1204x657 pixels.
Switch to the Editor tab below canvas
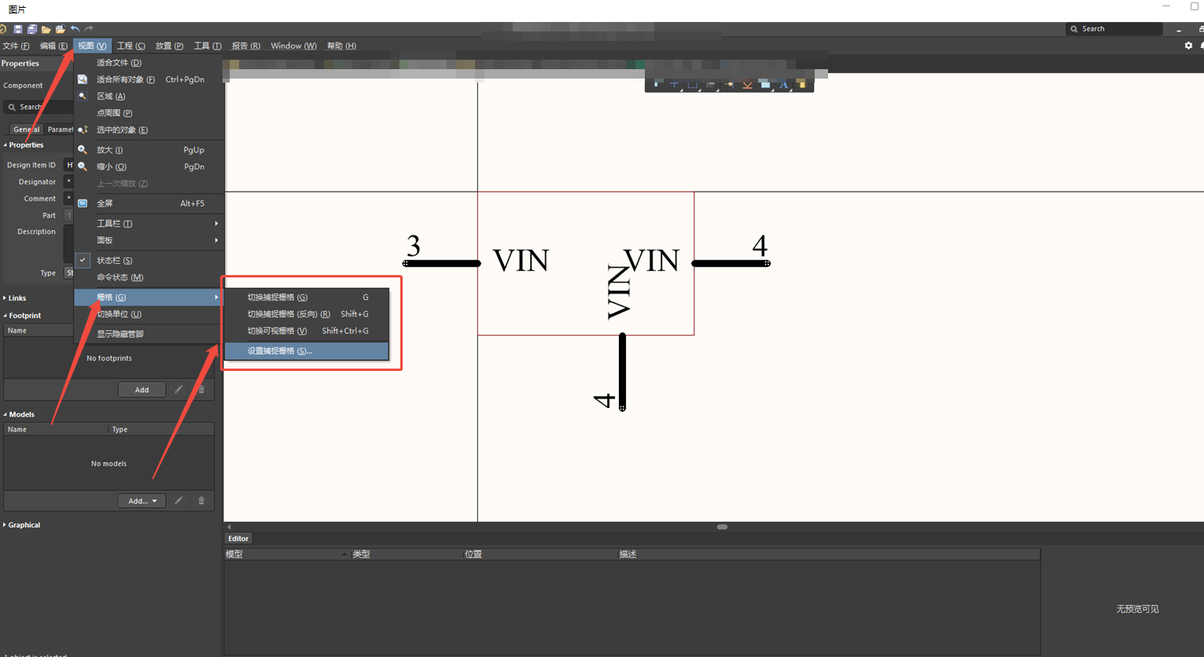[238, 538]
